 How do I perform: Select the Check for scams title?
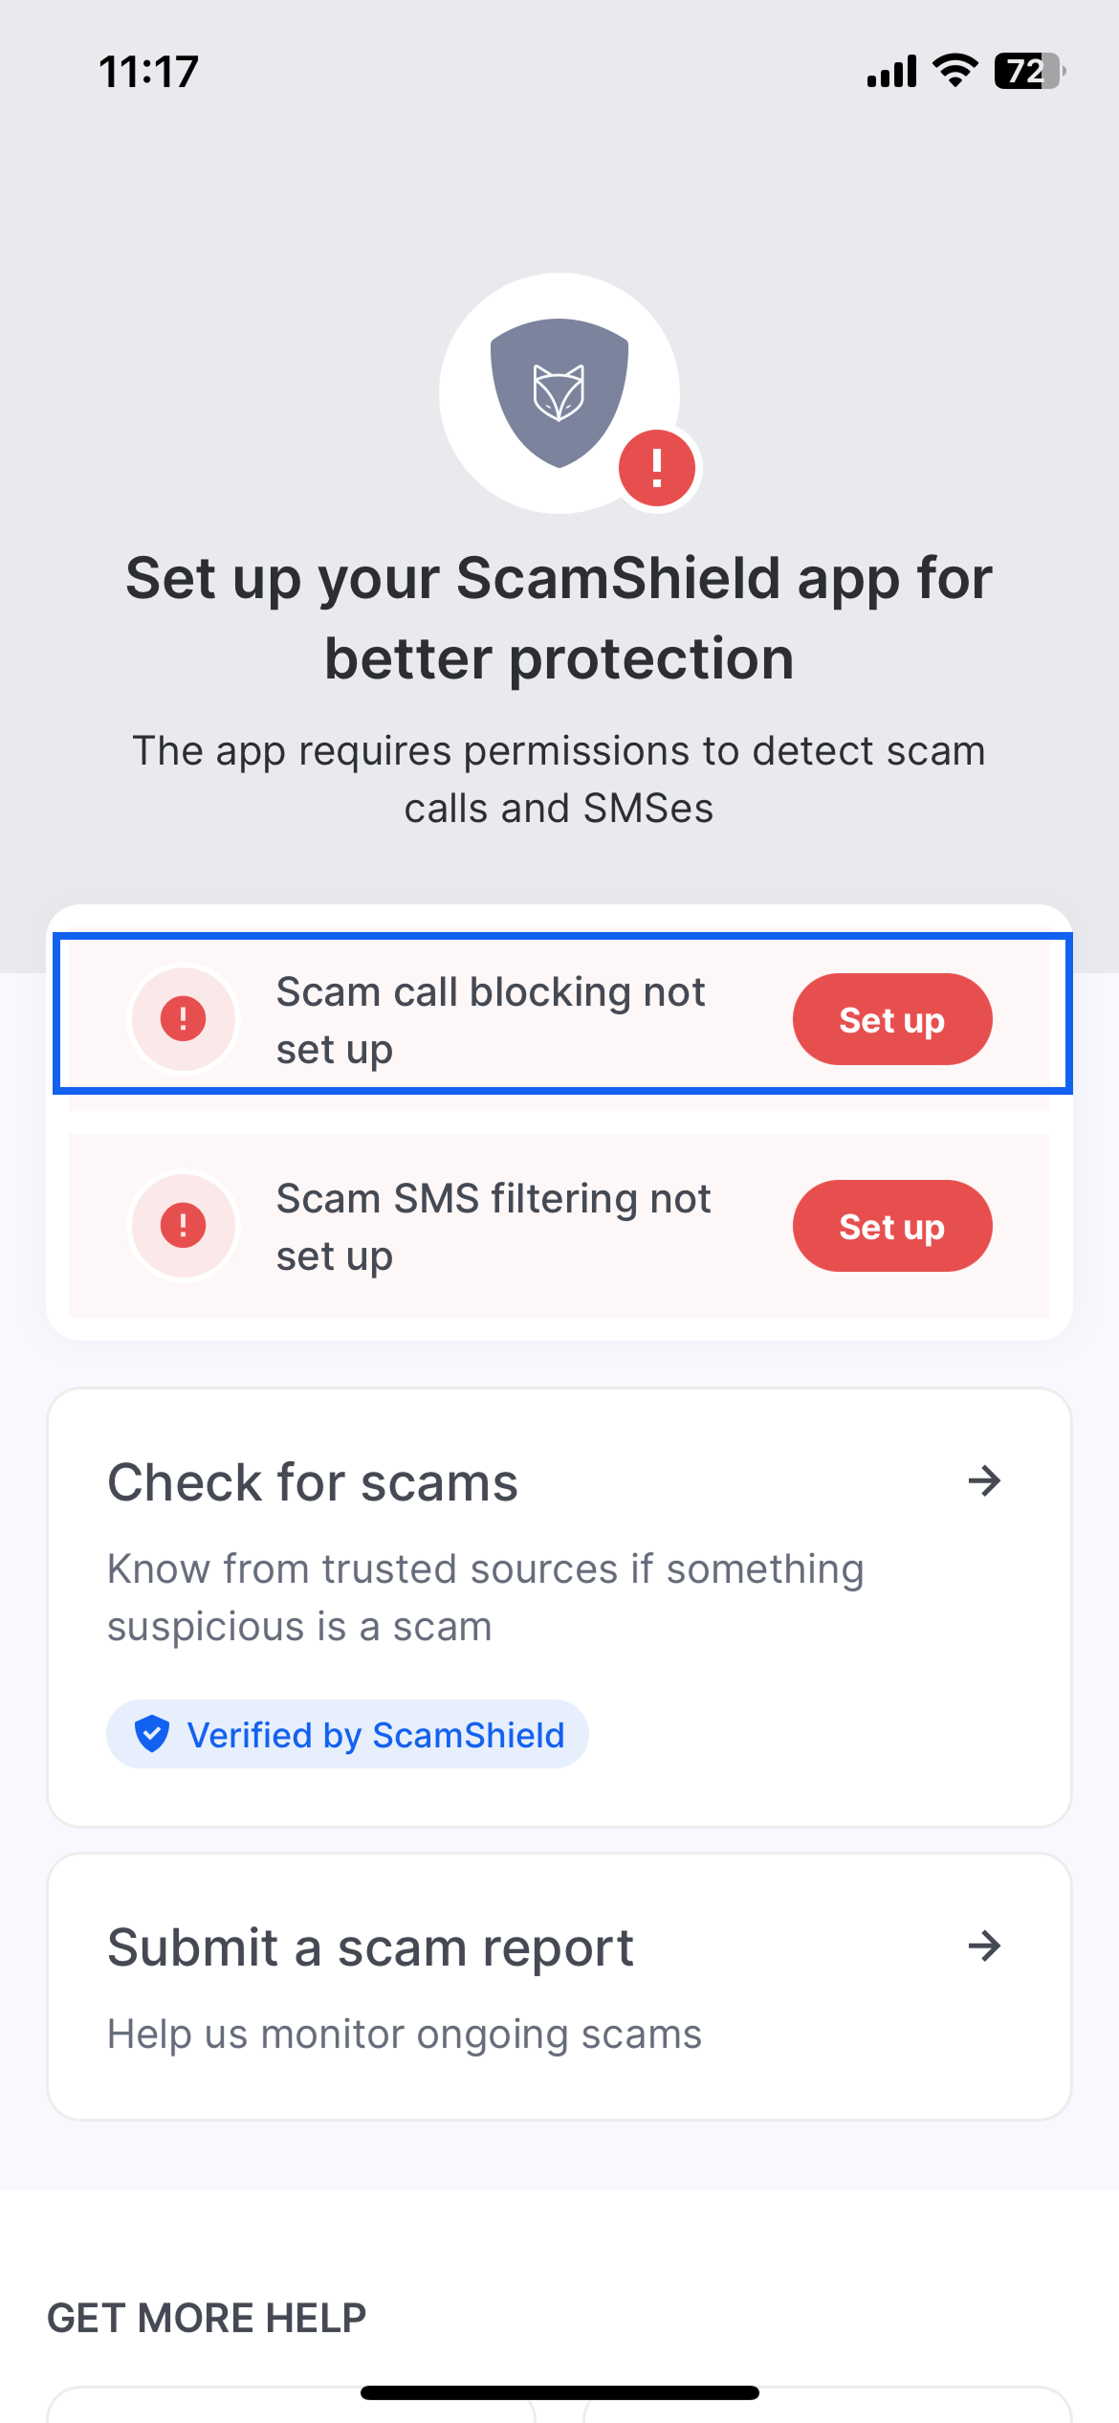[313, 1482]
